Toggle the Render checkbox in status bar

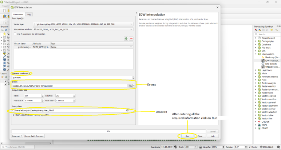[249, 147]
